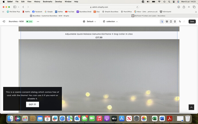198x124 pixels.
Task: Click the Wi-Fi status icon
Action: point(159,2)
